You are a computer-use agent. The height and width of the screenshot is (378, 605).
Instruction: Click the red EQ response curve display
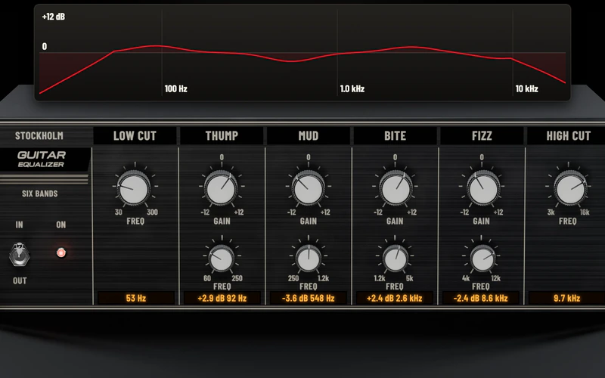[x=302, y=52]
